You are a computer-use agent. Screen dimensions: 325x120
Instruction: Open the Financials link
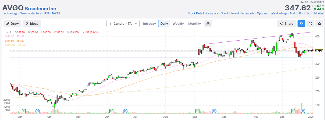point(248,14)
